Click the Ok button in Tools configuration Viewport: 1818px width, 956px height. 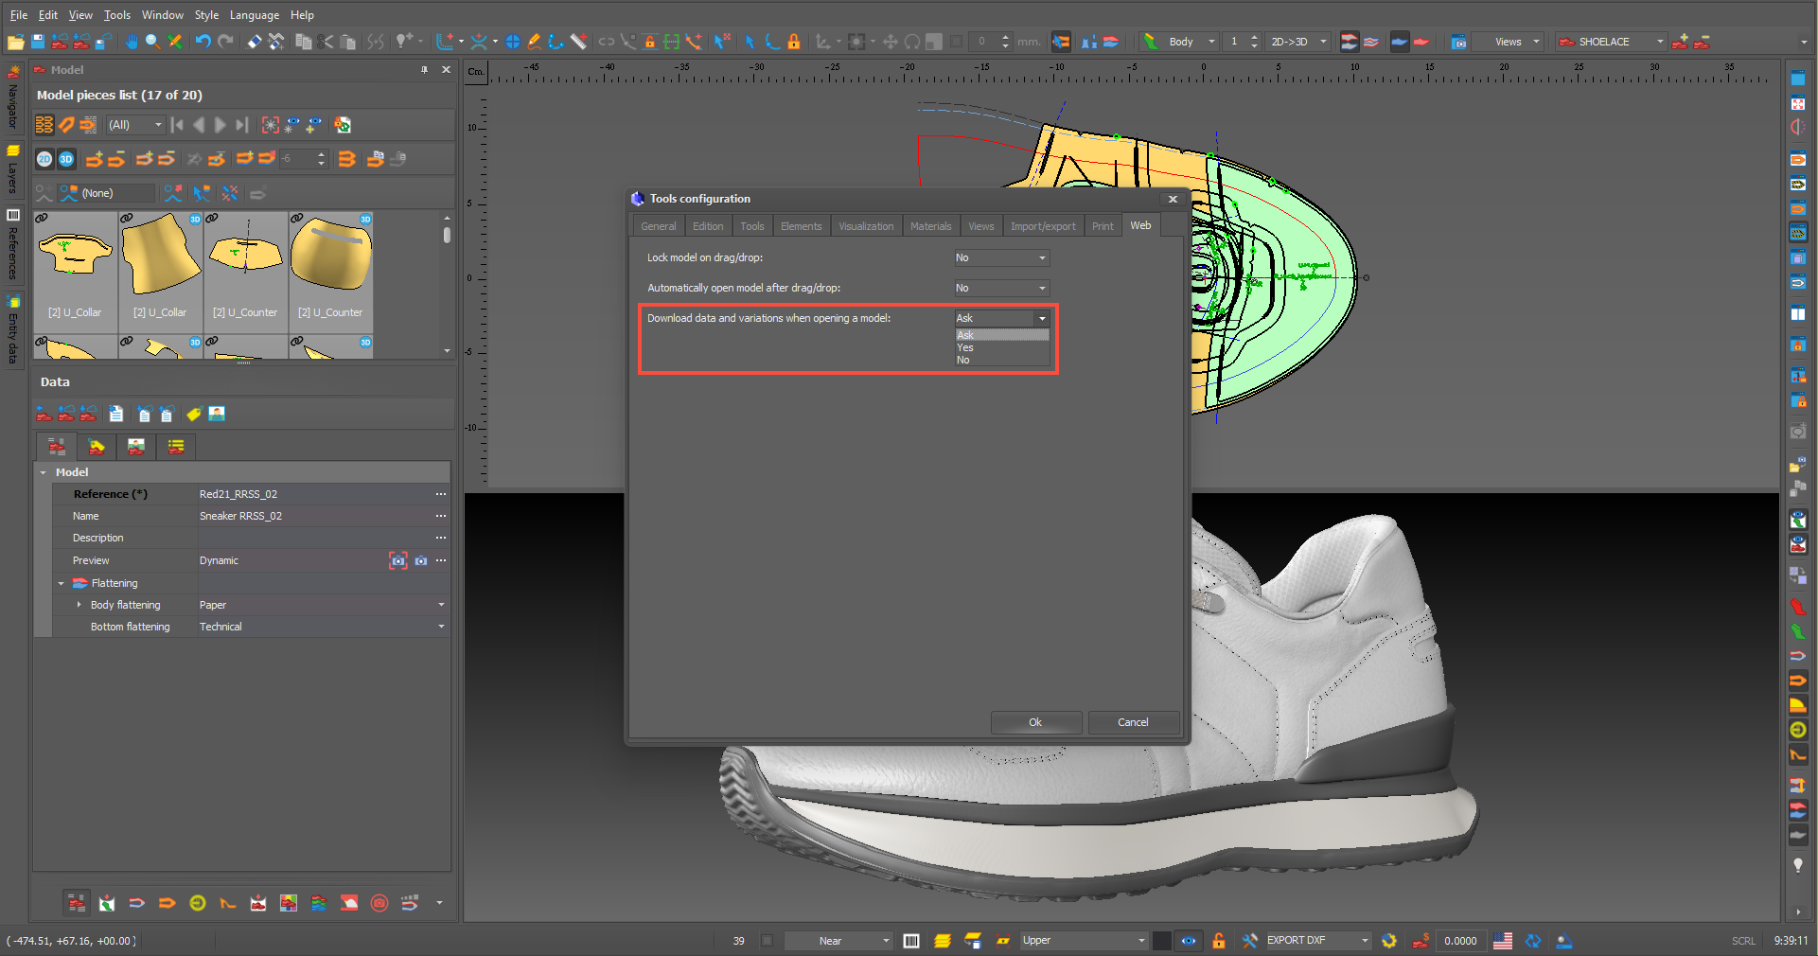1035,722
